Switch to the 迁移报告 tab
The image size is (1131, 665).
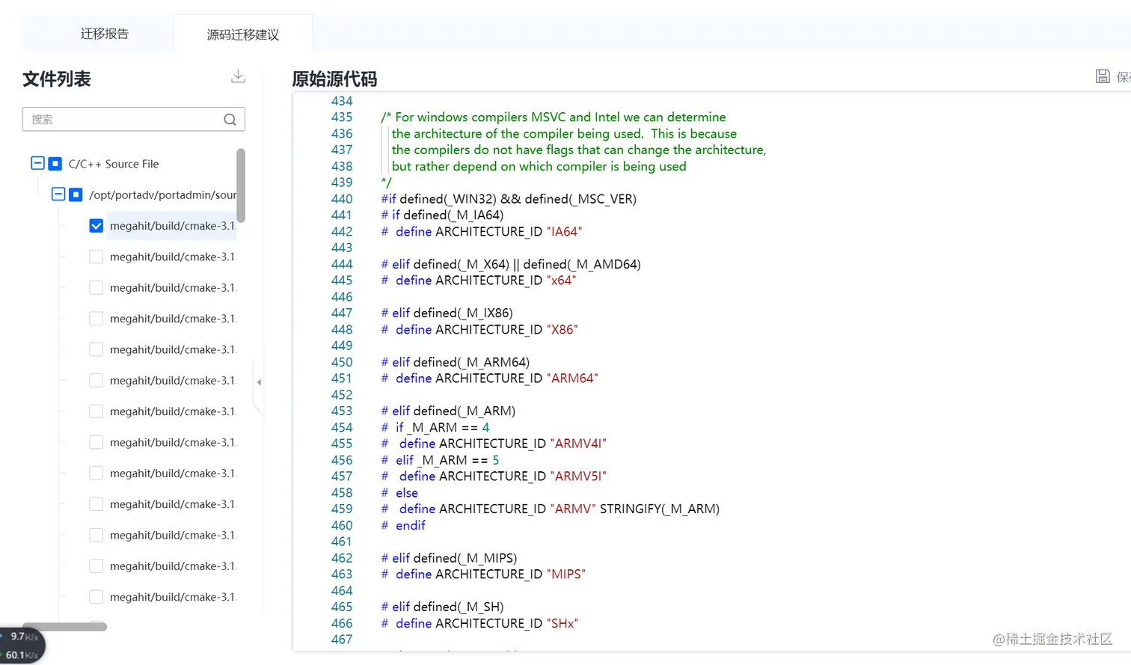point(105,34)
